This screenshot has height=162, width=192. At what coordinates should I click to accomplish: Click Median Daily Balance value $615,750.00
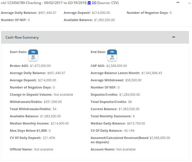coord(136,123)
